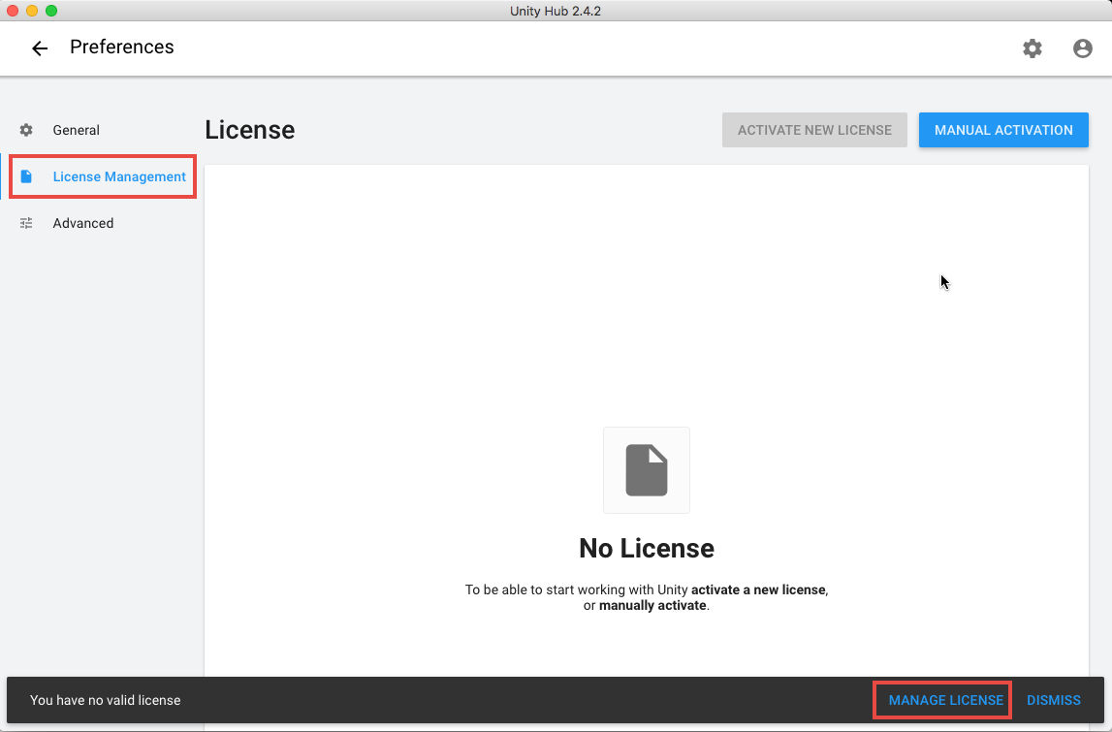Screen dimensions: 1112x732
Task: Click the 'activate a new license' bold text
Action: click(758, 589)
